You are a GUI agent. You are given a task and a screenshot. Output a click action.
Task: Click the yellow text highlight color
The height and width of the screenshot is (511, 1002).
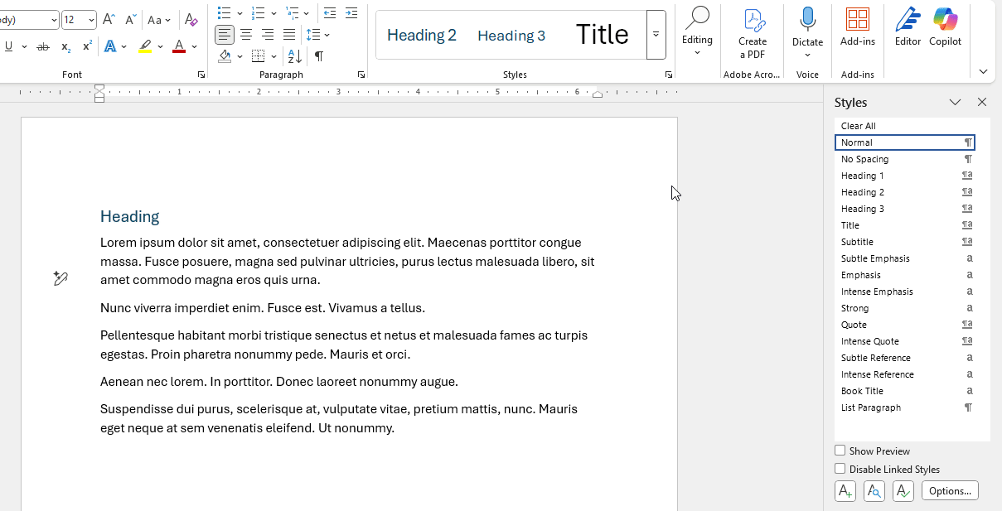coord(146,46)
